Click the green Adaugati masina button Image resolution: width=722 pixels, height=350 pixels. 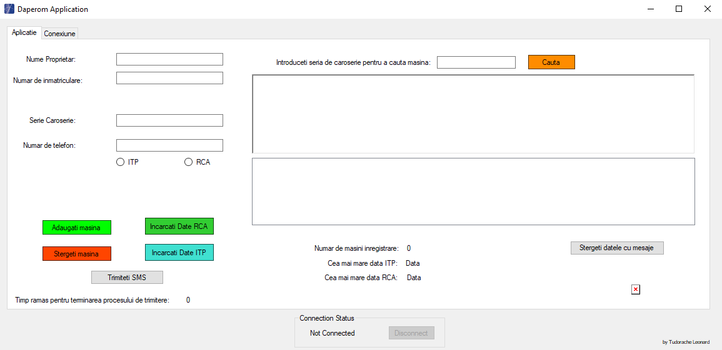click(76, 228)
